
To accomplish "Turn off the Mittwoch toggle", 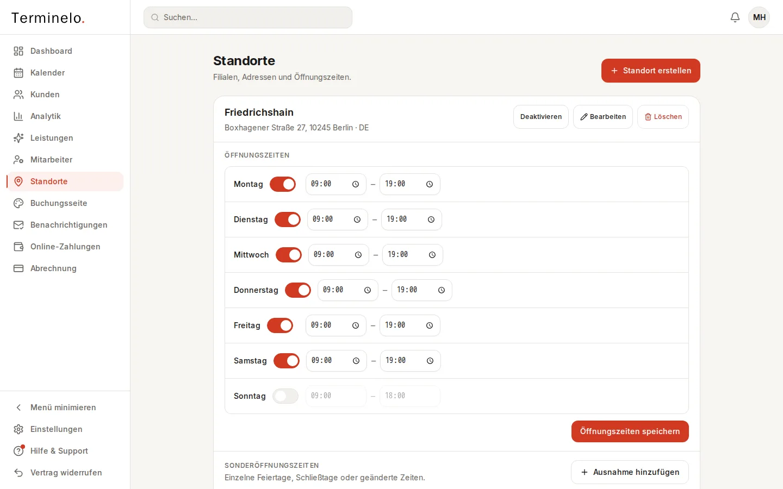I will pyautogui.click(x=289, y=255).
